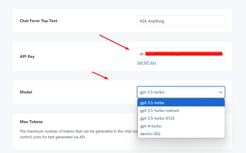Click the API Key label
Image resolution: width=246 pixels, height=153 pixels.
pos(27,56)
